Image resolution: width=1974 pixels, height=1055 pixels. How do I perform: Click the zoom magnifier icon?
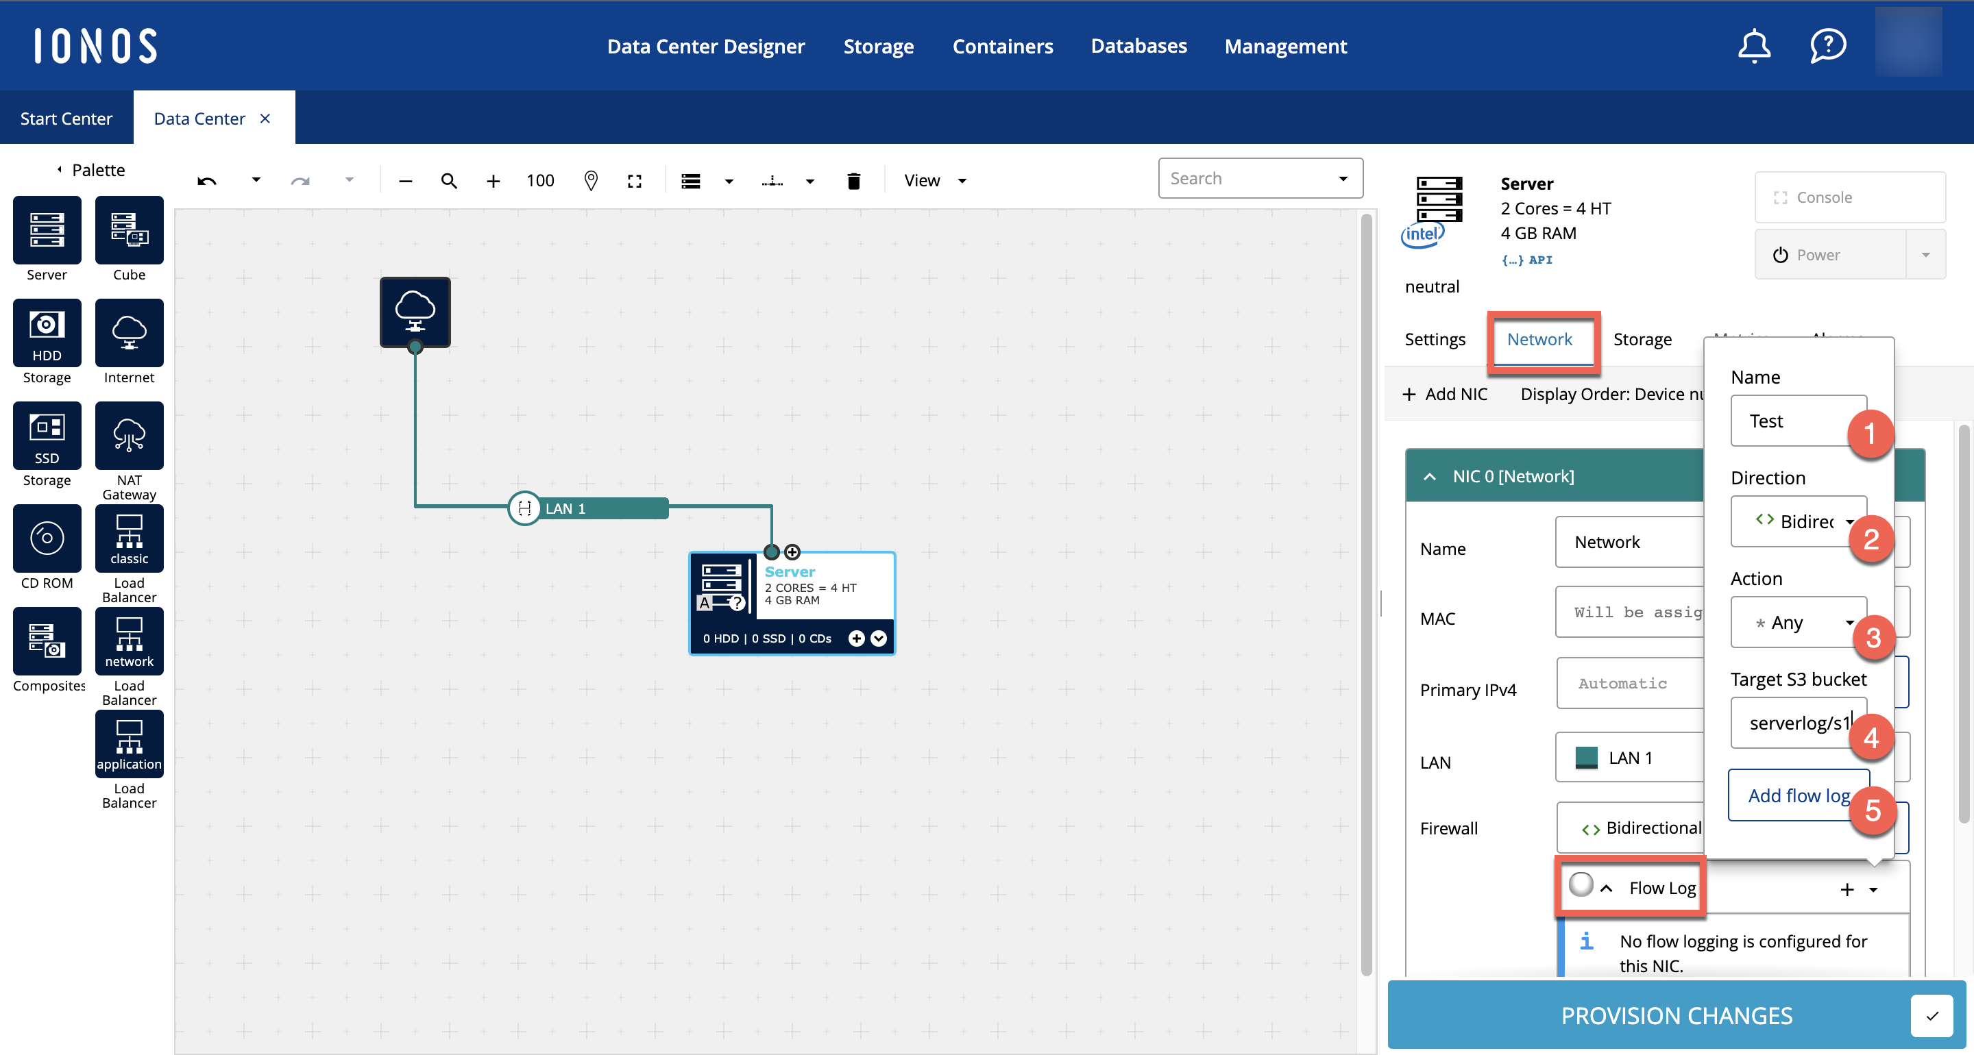click(x=449, y=181)
